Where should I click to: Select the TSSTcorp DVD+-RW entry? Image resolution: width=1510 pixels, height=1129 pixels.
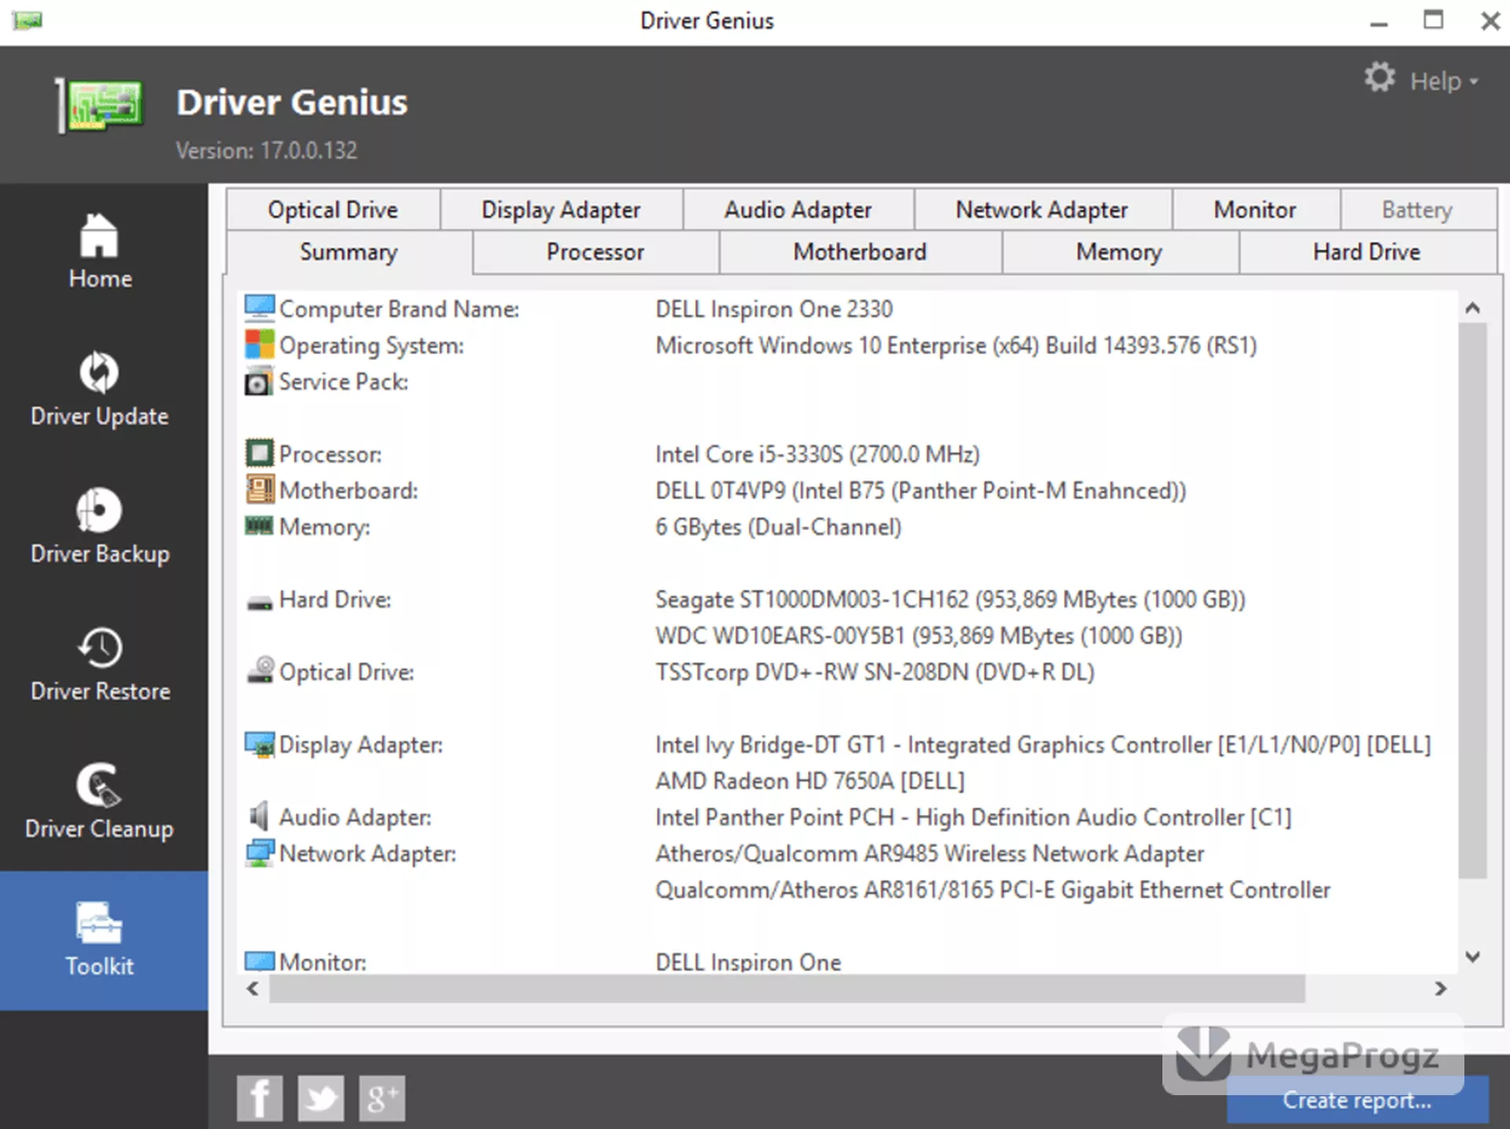pyautogui.click(x=875, y=672)
